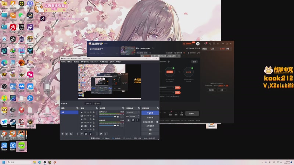This screenshot has width=294, height=165.
Task: Delete the selected source via the 来源 panel trash icon
Action: [x=86, y=134]
